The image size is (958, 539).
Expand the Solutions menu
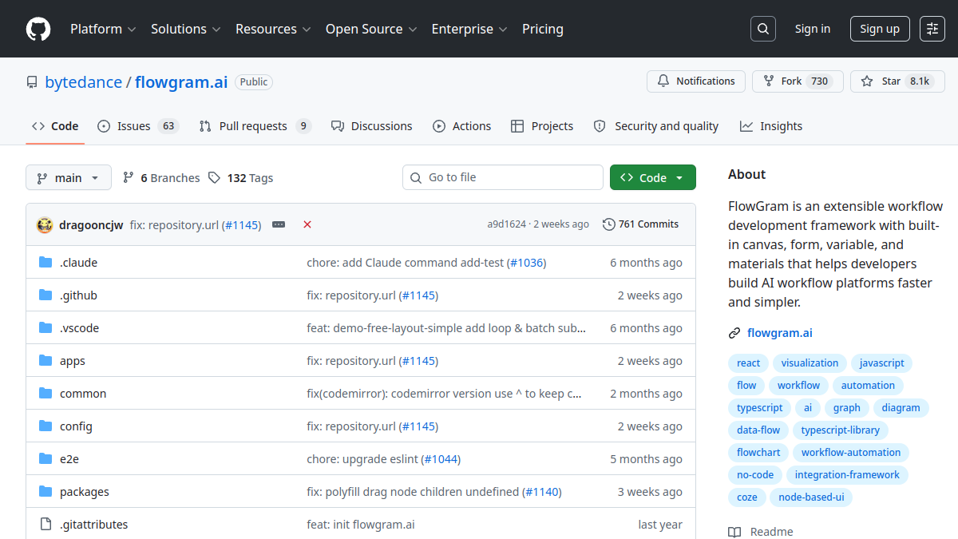click(185, 29)
